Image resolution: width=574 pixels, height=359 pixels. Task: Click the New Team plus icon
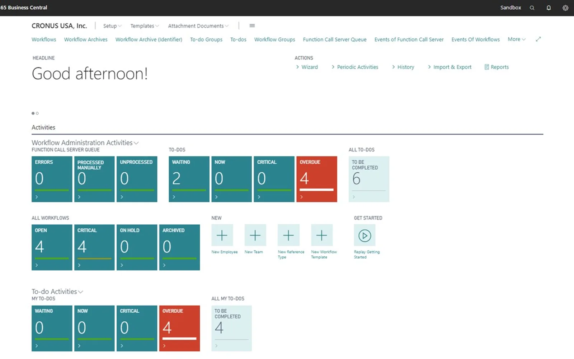tap(255, 235)
